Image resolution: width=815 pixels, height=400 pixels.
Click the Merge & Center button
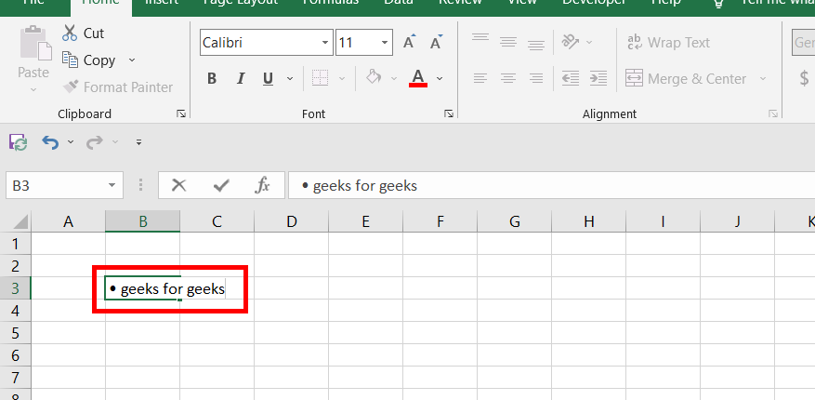click(x=686, y=78)
